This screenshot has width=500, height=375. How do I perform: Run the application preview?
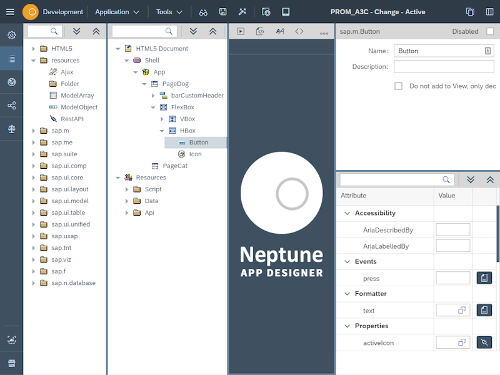coord(240,31)
